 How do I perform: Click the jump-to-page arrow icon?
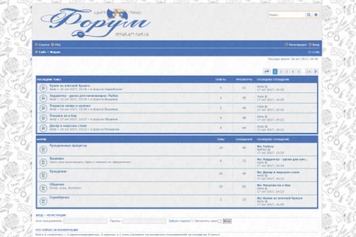point(267,72)
